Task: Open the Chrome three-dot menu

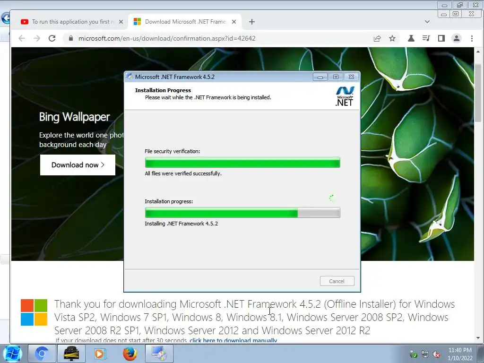Action: (x=472, y=38)
